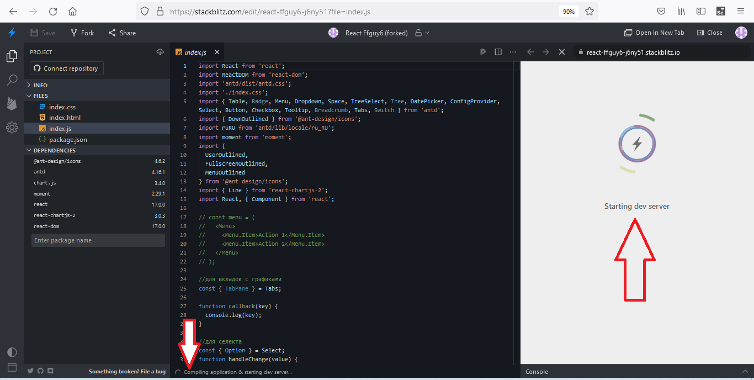Toggle Firefox reader sidebar icon
The width and height of the screenshot is (754, 380).
701,11
